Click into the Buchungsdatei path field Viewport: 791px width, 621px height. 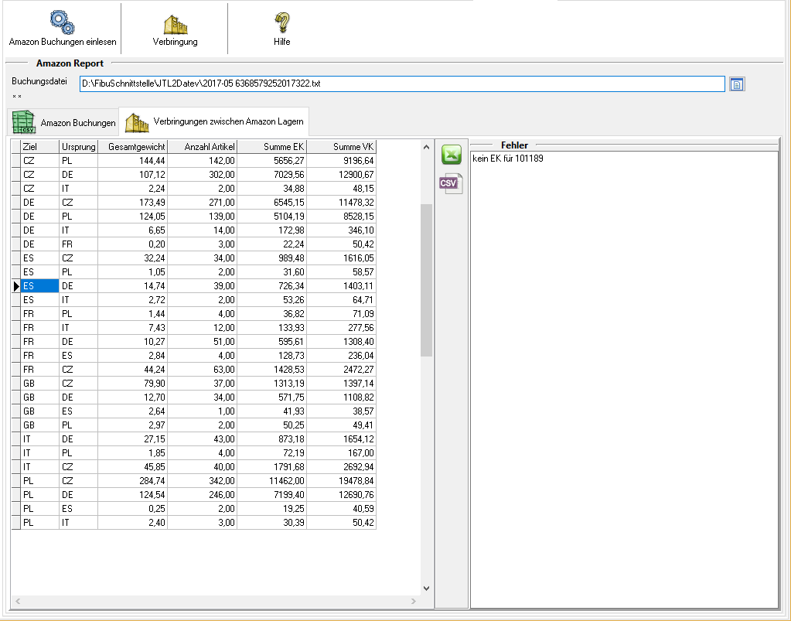pyautogui.click(x=402, y=84)
